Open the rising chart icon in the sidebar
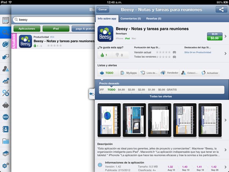This screenshot has width=229, height=172. [6, 81]
